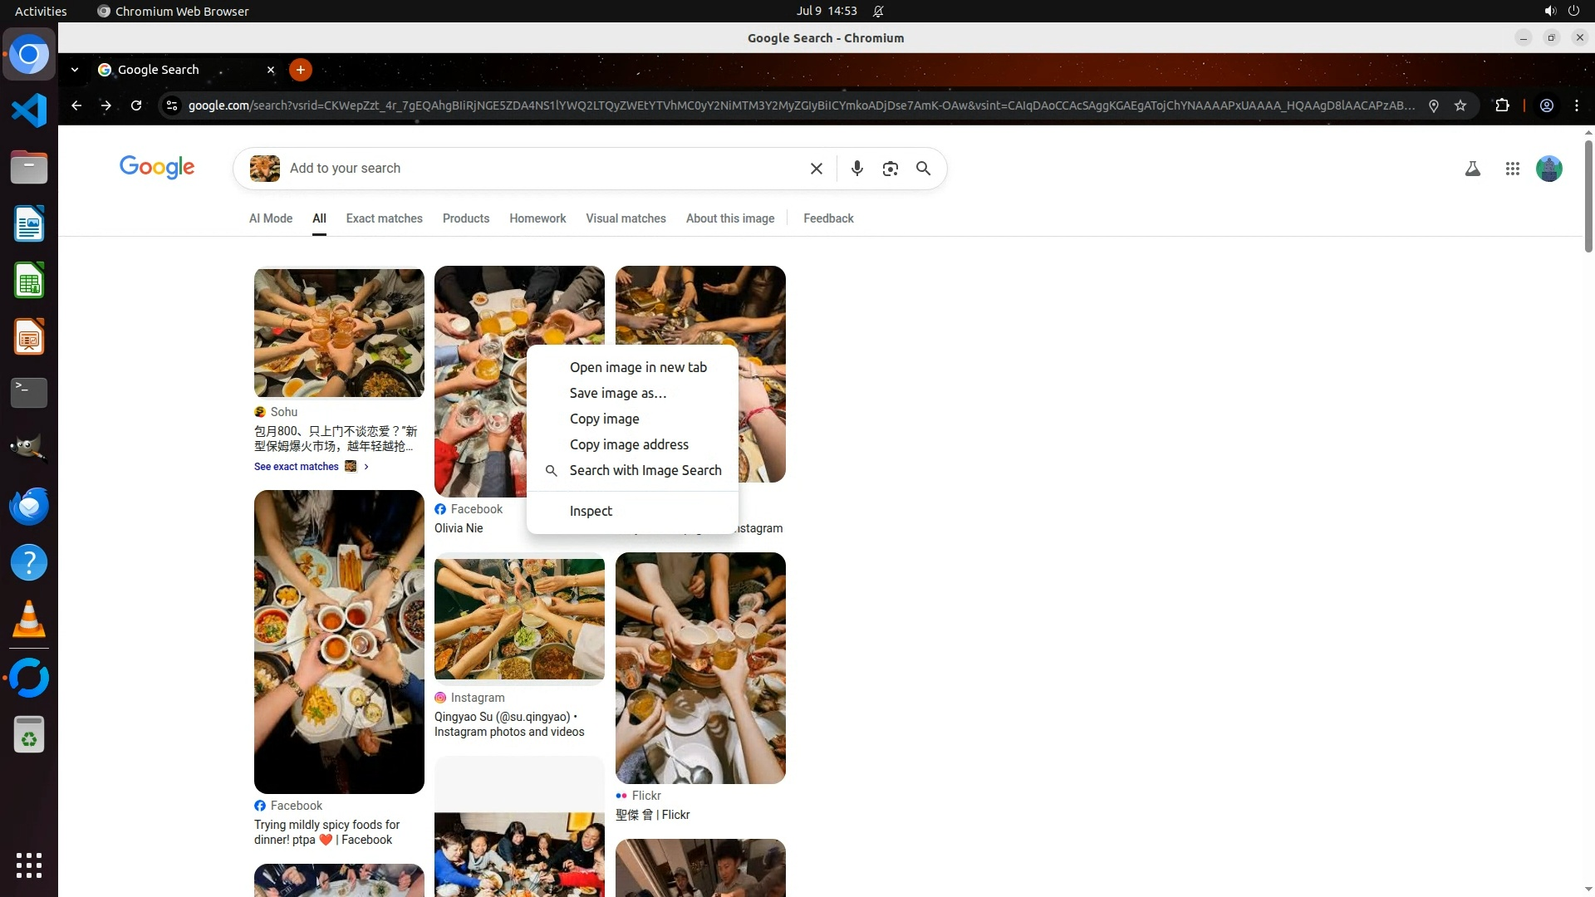Click the page vertical scrollbar thumb

click(x=1588, y=195)
